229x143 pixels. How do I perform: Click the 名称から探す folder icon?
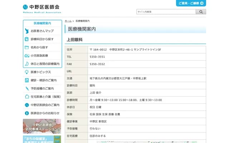coord(27,47)
